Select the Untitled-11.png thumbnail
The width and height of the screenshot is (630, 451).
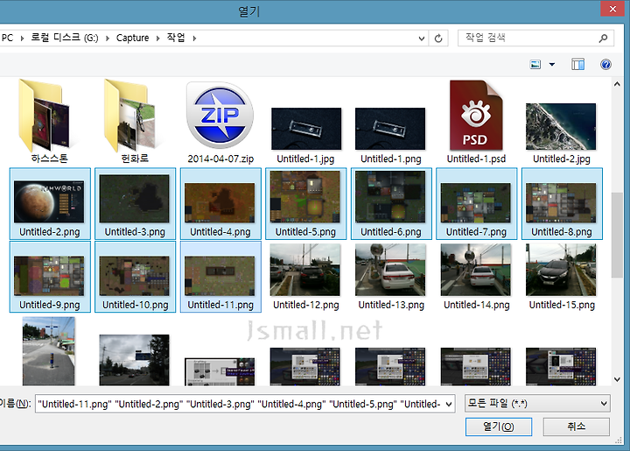tap(220, 276)
